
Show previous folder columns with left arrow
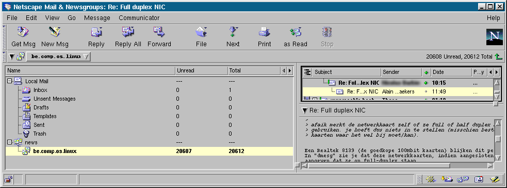point(284,70)
